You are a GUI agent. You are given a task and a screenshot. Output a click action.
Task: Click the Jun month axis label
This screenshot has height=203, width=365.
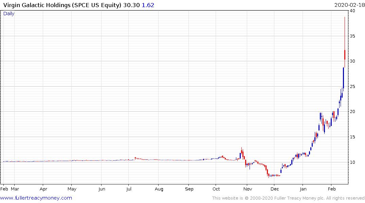click(x=102, y=189)
